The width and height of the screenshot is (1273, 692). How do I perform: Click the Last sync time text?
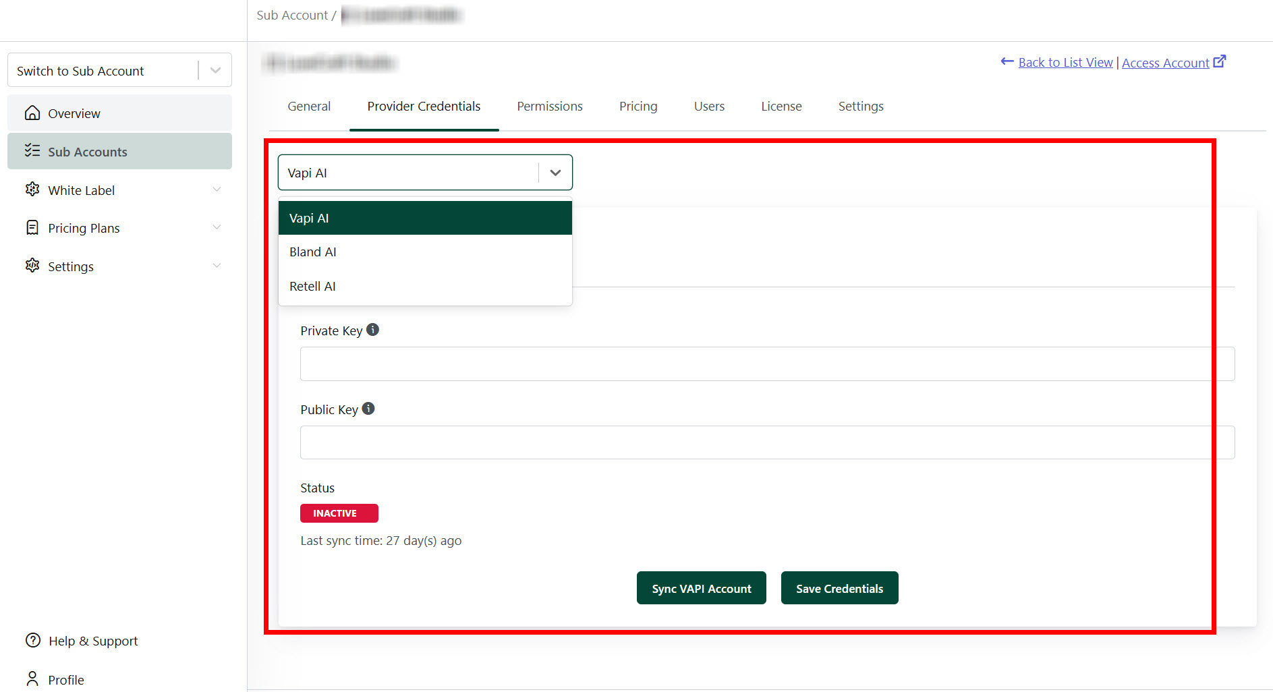pyautogui.click(x=381, y=541)
